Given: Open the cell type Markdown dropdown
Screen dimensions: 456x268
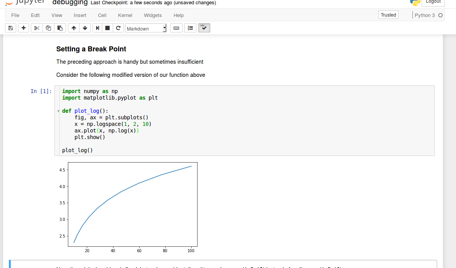Looking at the screenshot, I should coord(146,28).
